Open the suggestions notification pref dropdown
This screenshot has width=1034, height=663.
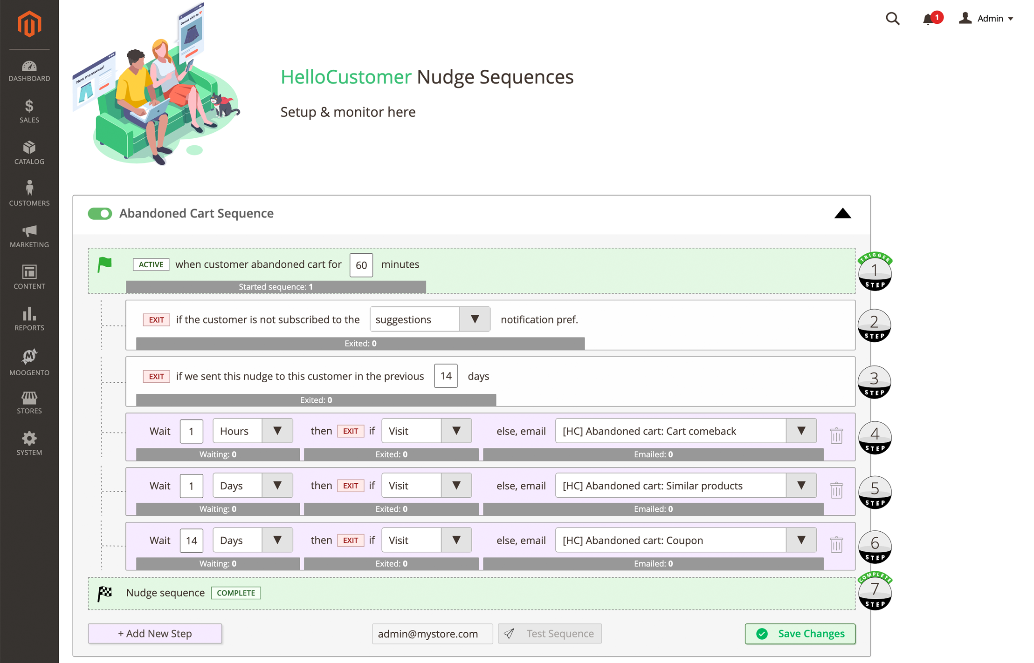[x=475, y=319]
